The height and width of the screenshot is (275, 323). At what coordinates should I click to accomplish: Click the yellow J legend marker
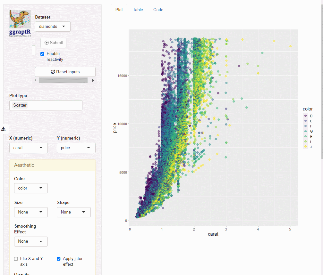[305, 147]
